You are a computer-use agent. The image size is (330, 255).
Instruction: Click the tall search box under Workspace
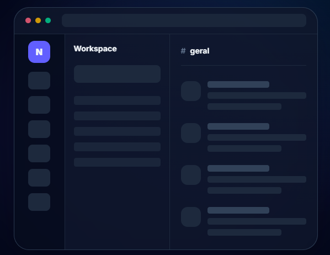click(117, 74)
